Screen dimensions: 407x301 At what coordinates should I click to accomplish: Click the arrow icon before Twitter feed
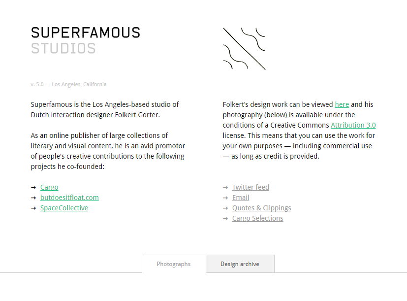[225, 187]
